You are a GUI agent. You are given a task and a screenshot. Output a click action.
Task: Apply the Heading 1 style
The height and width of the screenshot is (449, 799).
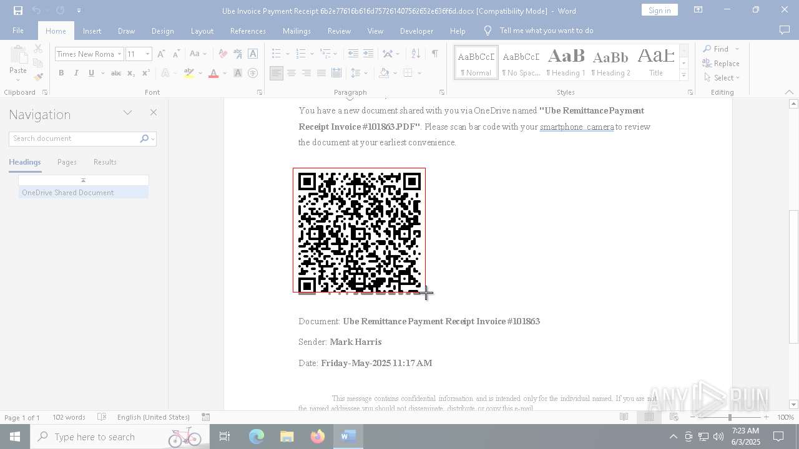tap(566, 62)
